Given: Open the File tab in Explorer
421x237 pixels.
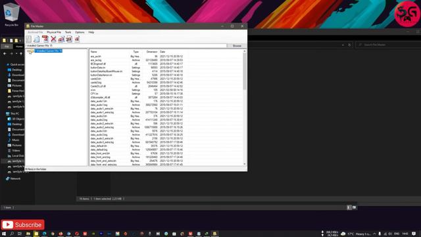Looking at the screenshot, I should (x=7, y=47).
